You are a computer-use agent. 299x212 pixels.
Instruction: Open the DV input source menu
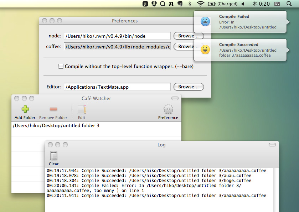click(277, 4)
